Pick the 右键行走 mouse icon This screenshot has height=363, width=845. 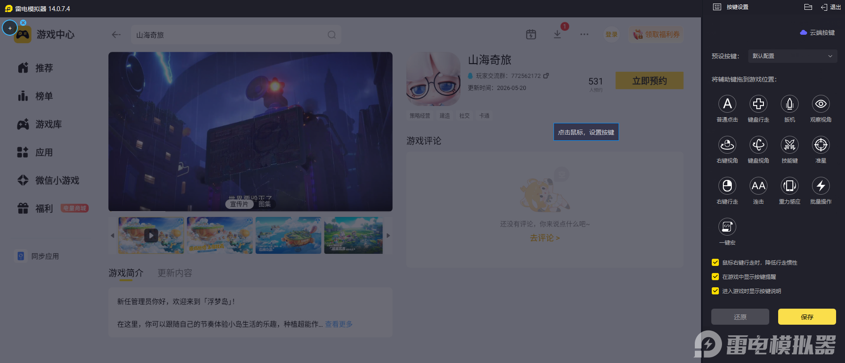[727, 186]
